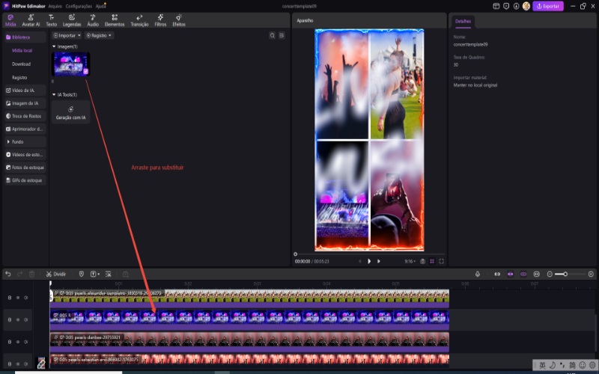
Task: Collapse the Imagem(1) section
Action: tap(54, 46)
